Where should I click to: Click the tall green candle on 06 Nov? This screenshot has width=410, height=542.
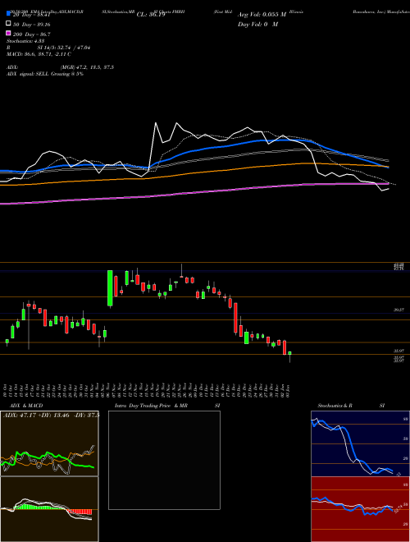(110, 288)
